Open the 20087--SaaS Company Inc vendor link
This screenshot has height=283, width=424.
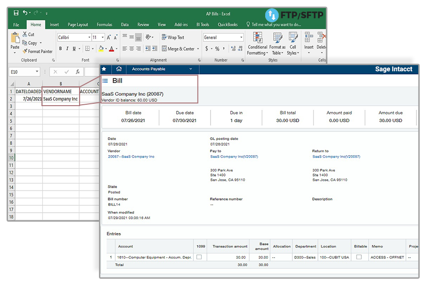tap(131, 157)
